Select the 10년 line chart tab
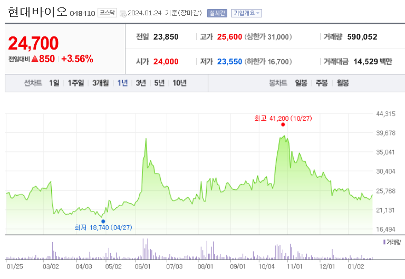 click(179, 83)
